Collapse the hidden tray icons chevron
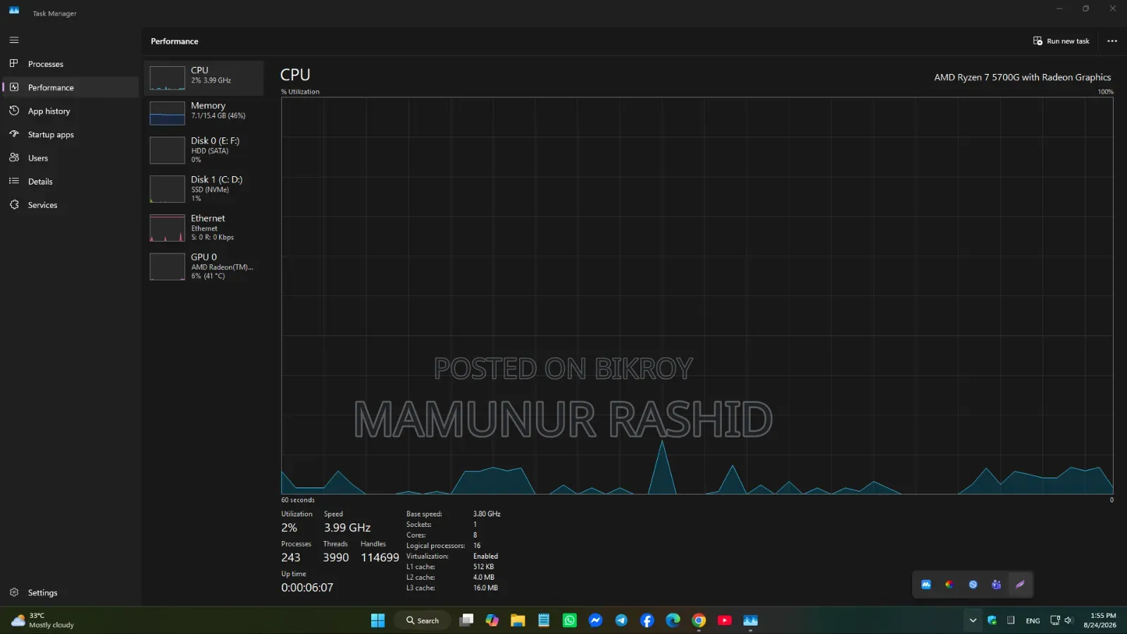 (x=973, y=621)
